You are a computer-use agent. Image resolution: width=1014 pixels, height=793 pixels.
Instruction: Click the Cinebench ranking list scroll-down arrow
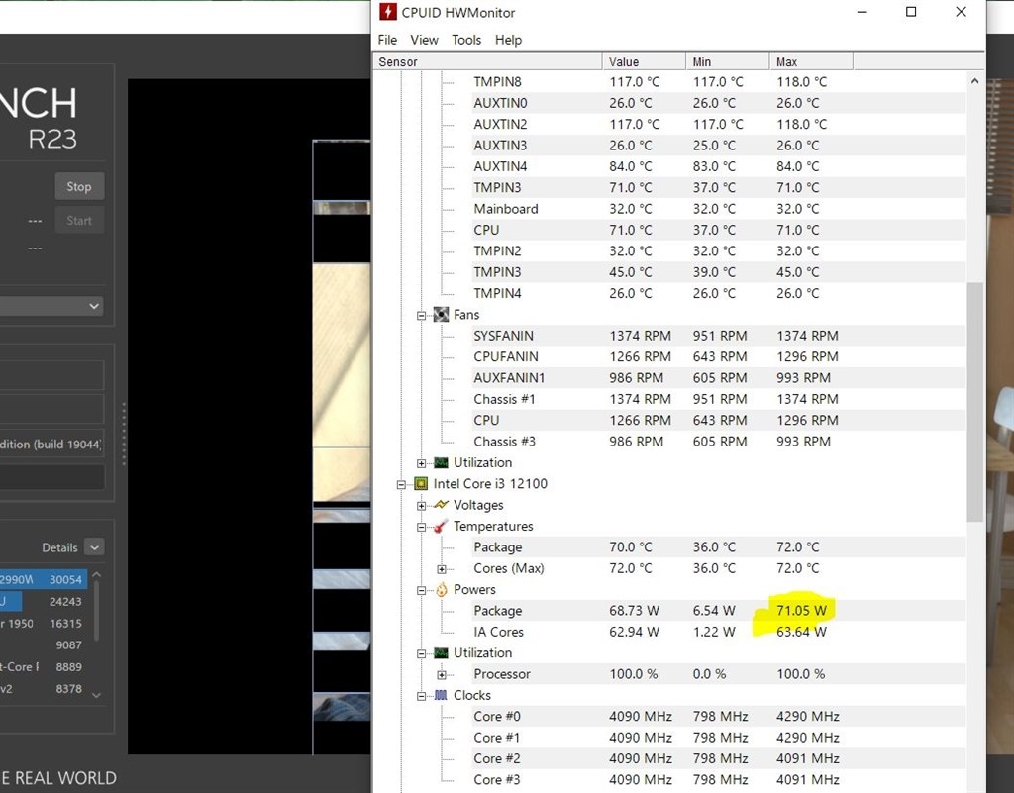(x=96, y=695)
